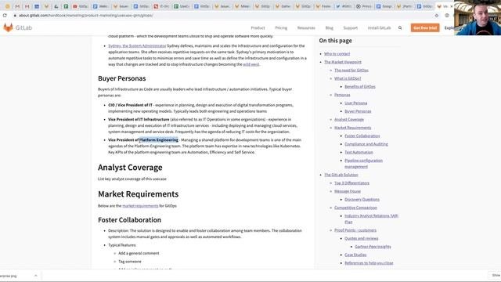Follow the 'wild west' link

(250, 64)
